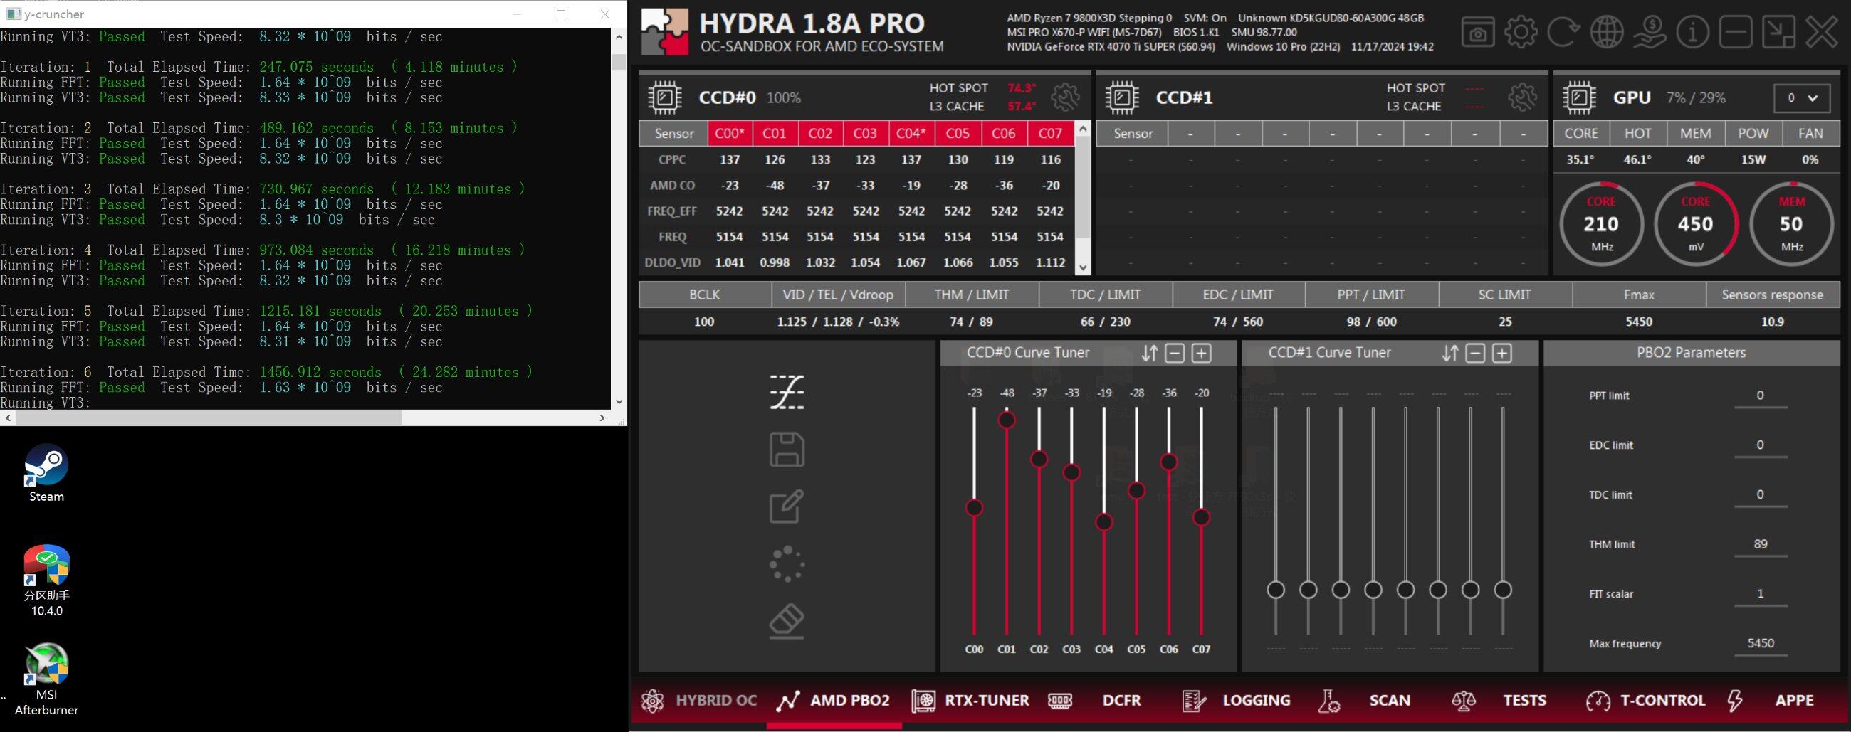Open GPU index dropdown showing 0

click(1802, 97)
